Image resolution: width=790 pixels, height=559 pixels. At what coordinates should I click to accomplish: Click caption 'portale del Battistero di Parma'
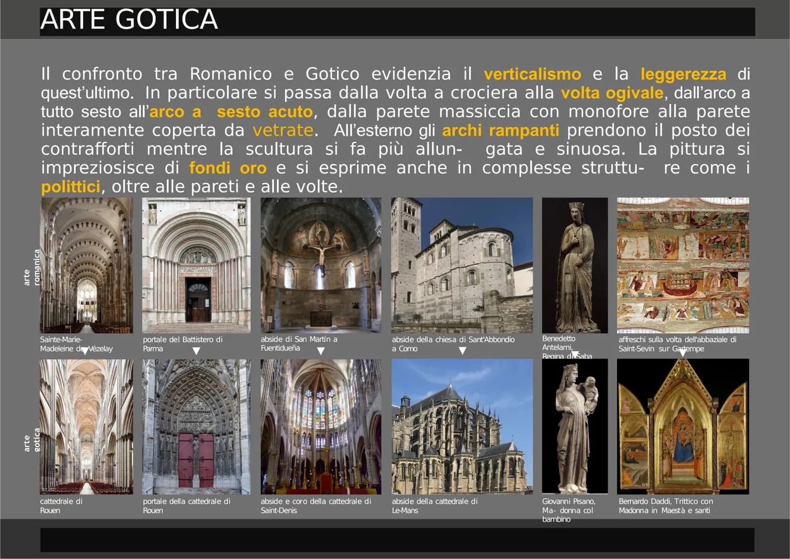(x=183, y=344)
